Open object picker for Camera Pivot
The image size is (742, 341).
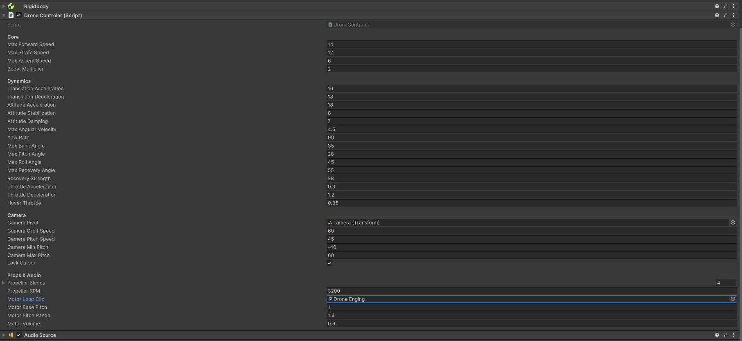[x=733, y=222]
